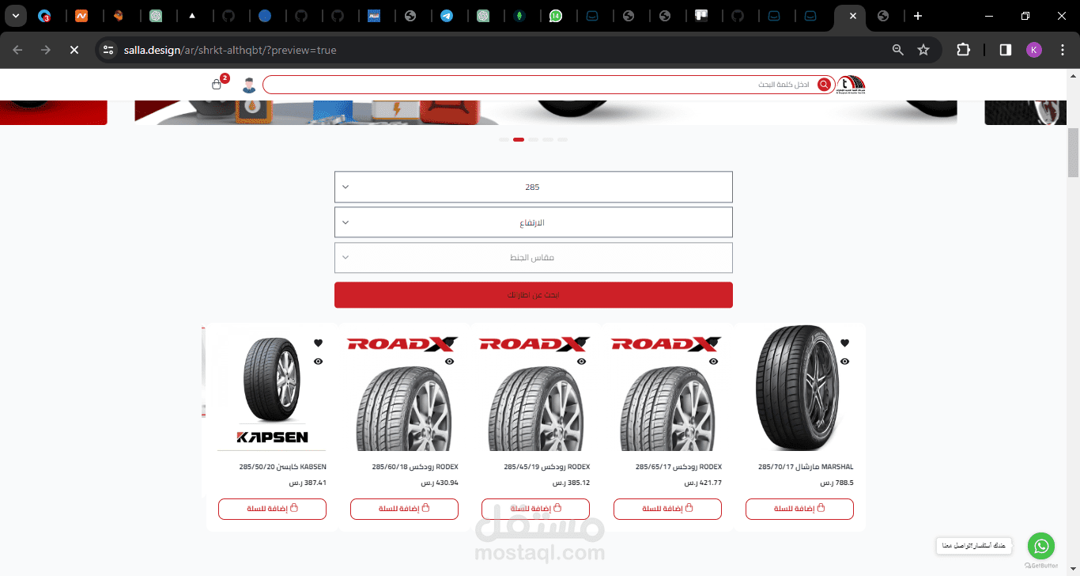Screen dimensions: 1080x576
Task: Stop loading the page with X button
Action: (74, 50)
